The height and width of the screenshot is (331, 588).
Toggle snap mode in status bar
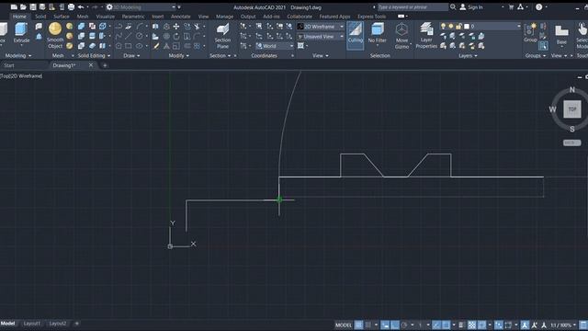pyautogui.click(x=368, y=325)
